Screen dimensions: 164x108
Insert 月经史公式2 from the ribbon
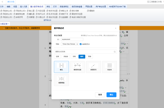(x=6, y=14)
